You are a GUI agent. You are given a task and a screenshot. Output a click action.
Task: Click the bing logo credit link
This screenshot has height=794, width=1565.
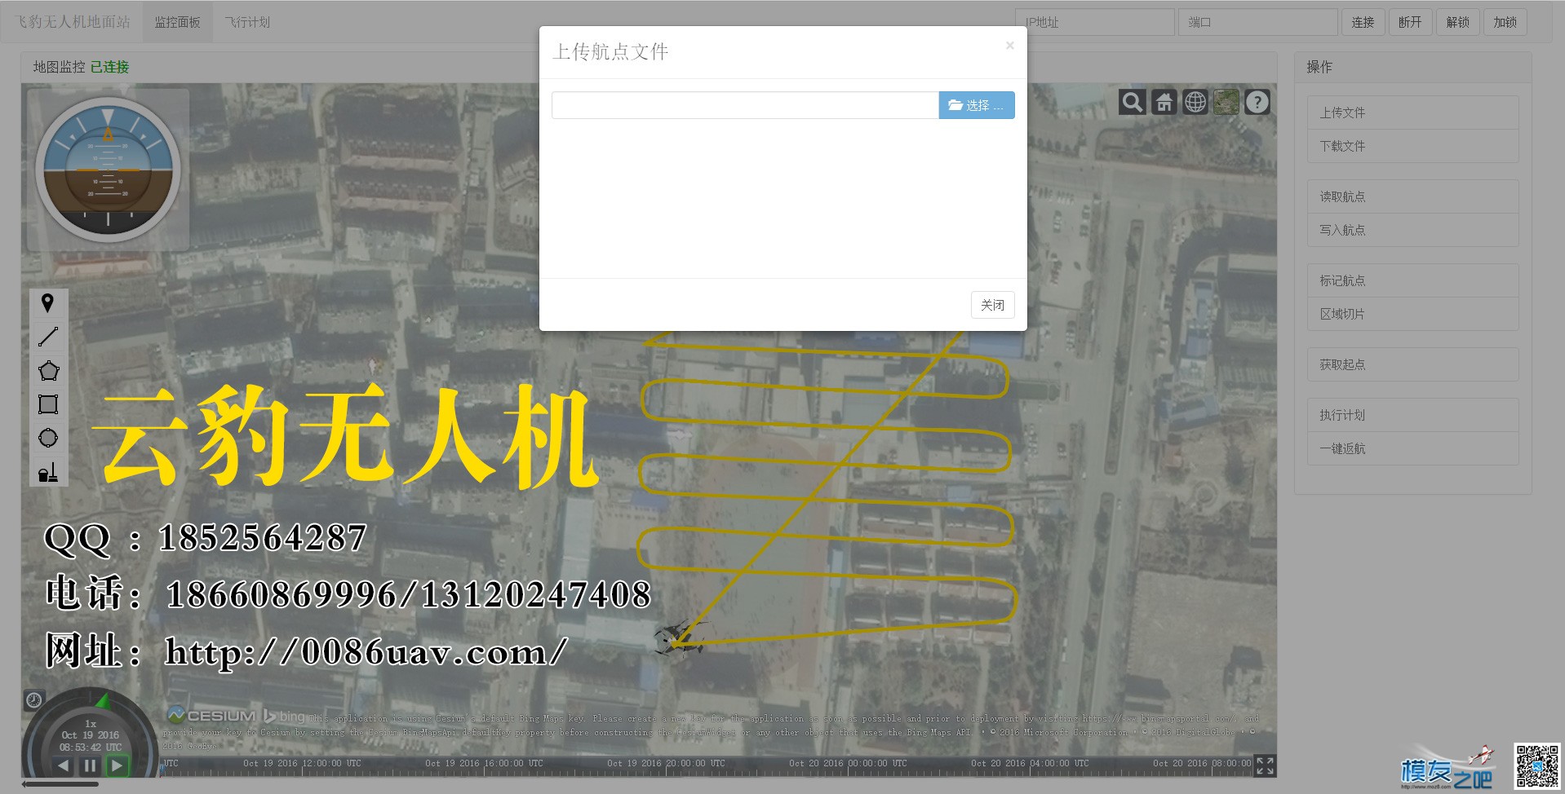[284, 716]
